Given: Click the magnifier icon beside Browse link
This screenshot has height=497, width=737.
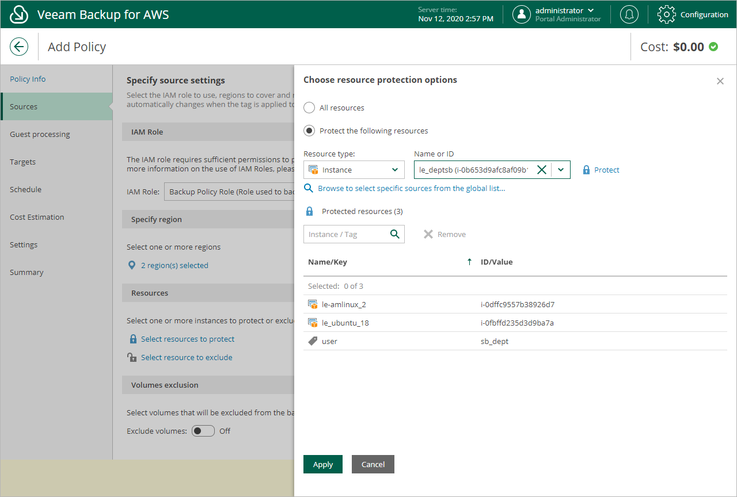Looking at the screenshot, I should click(309, 188).
